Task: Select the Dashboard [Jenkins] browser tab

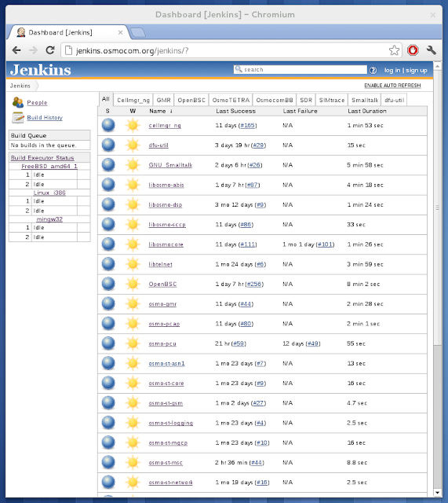Action: click(x=69, y=32)
